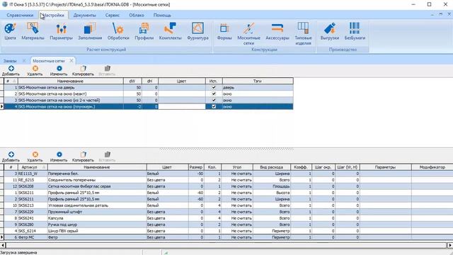Viewport: 453px width, 255px height.
Task: Open the Документы menu tab
Action: (84, 15)
